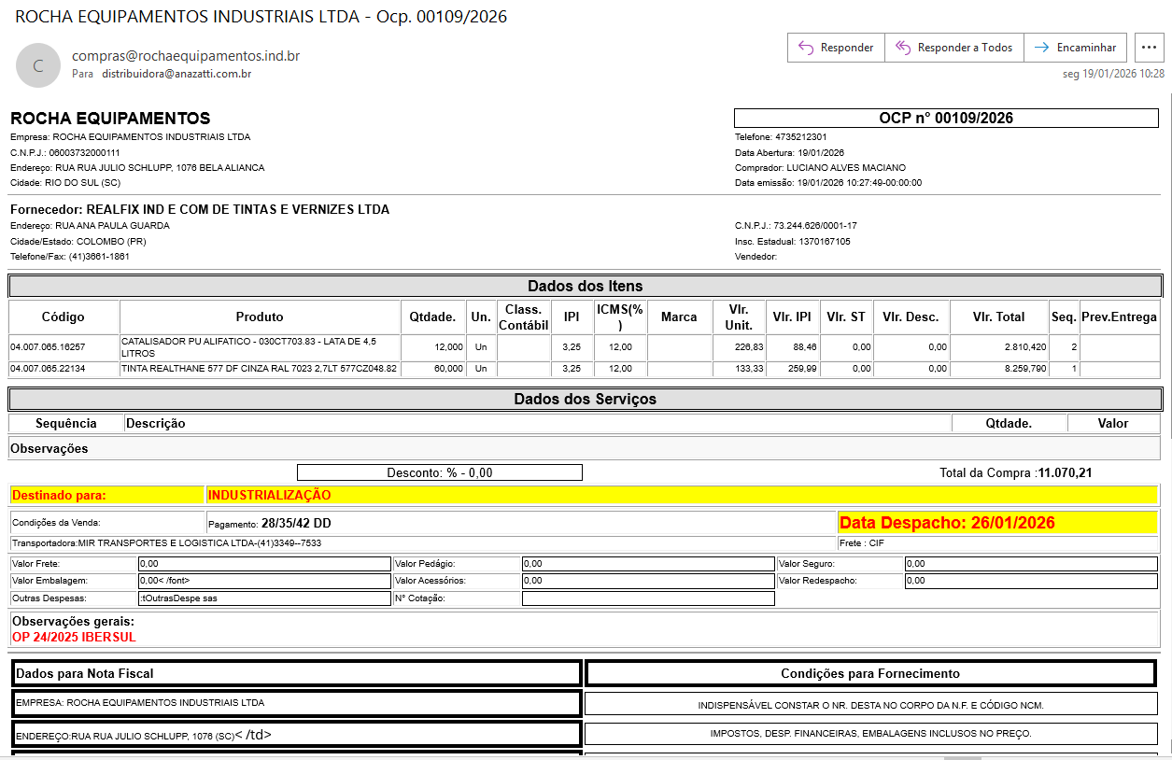
Task: Click Responder a Todos to reply all
Action: (953, 48)
